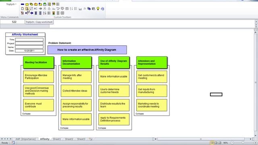
Task: Click the grey star icon
Action: [x=85, y=8]
